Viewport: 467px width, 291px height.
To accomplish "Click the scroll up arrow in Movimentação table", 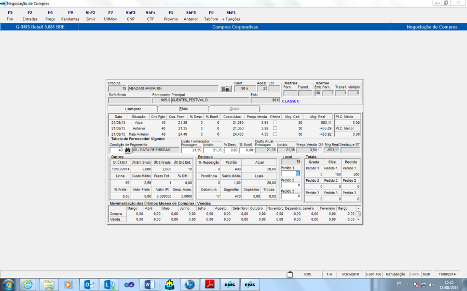I will tap(358, 209).
